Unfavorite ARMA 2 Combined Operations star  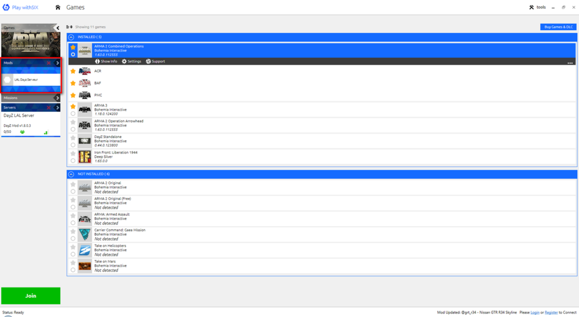tap(73, 48)
